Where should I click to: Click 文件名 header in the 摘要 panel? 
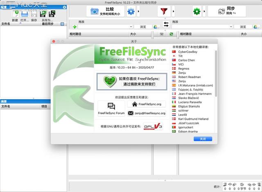20,106
